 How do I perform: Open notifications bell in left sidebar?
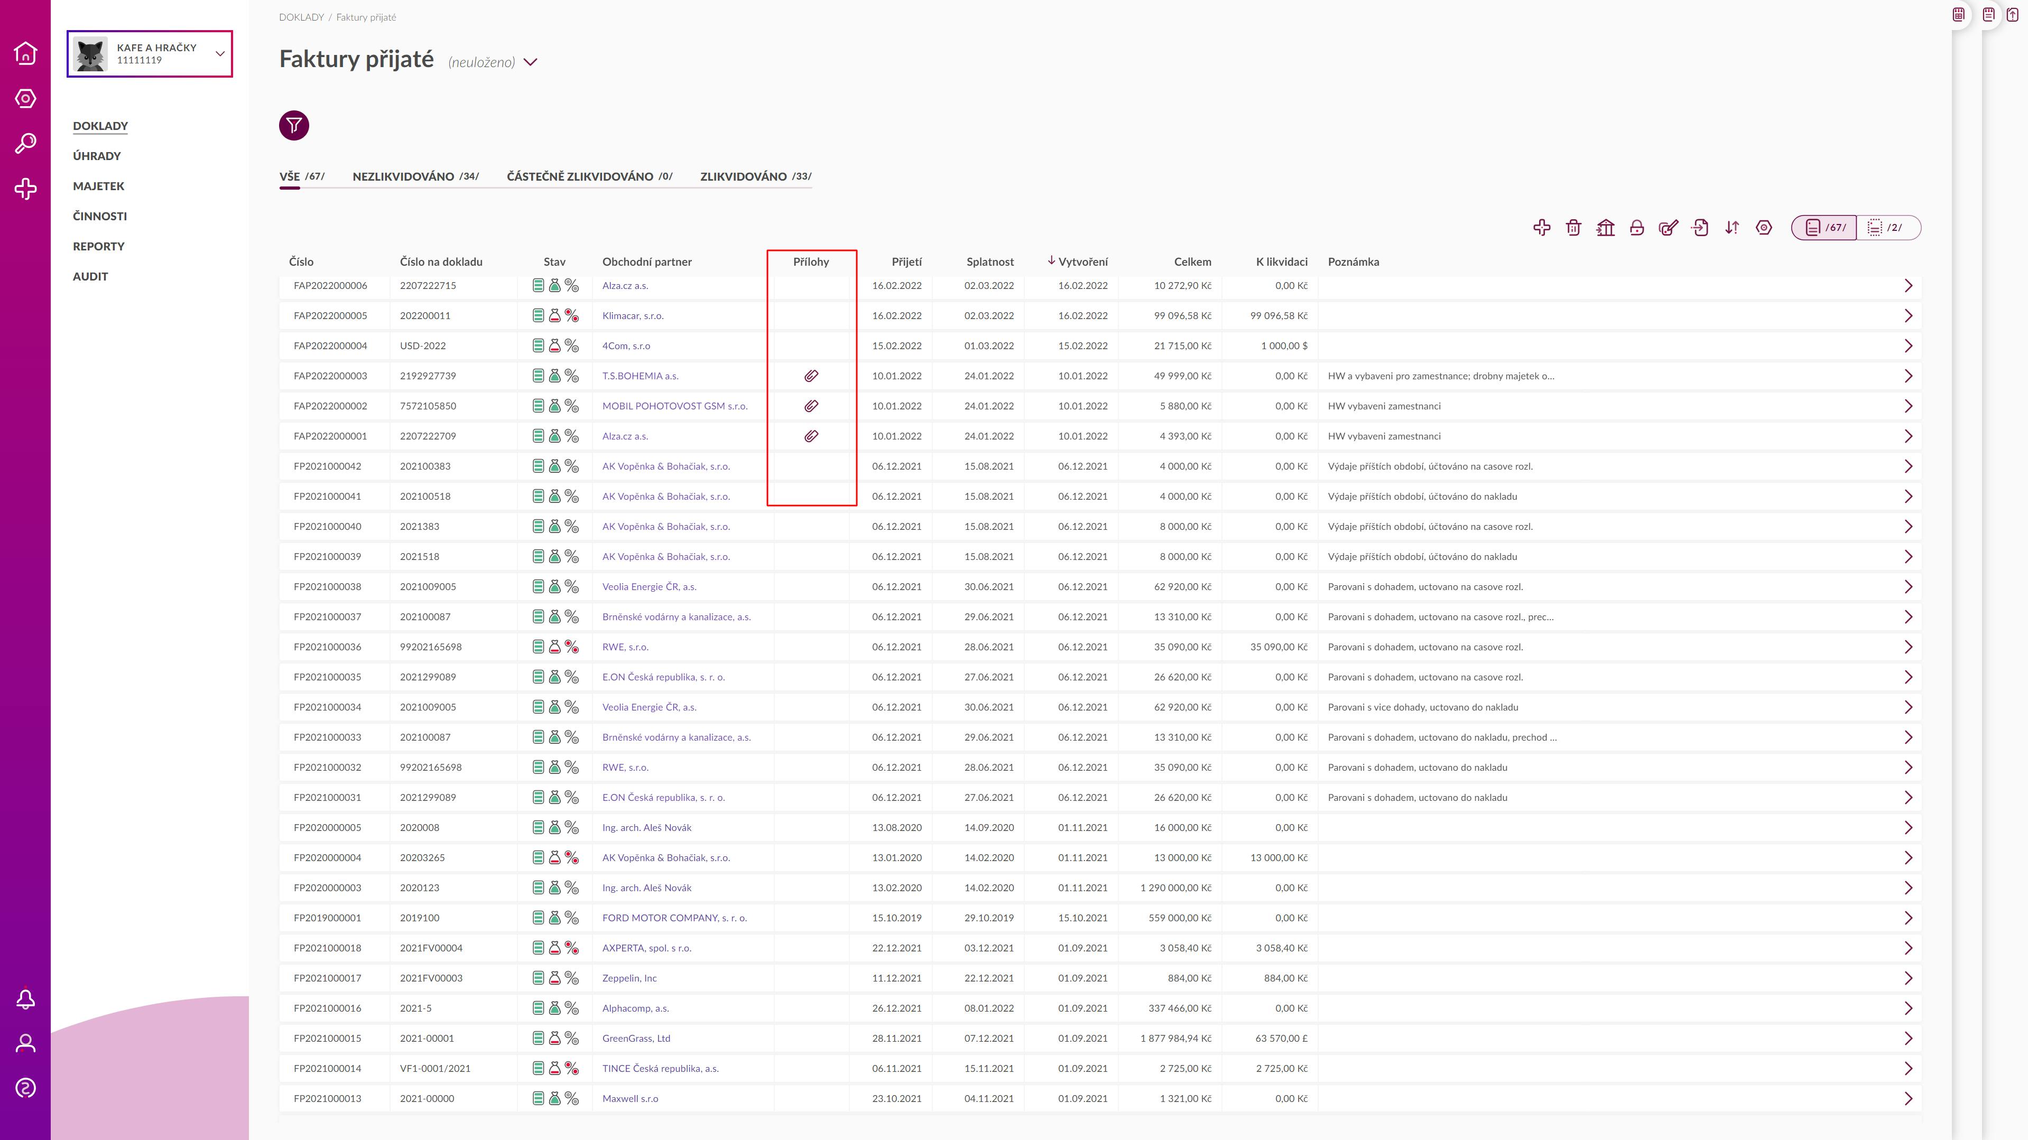click(x=25, y=999)
